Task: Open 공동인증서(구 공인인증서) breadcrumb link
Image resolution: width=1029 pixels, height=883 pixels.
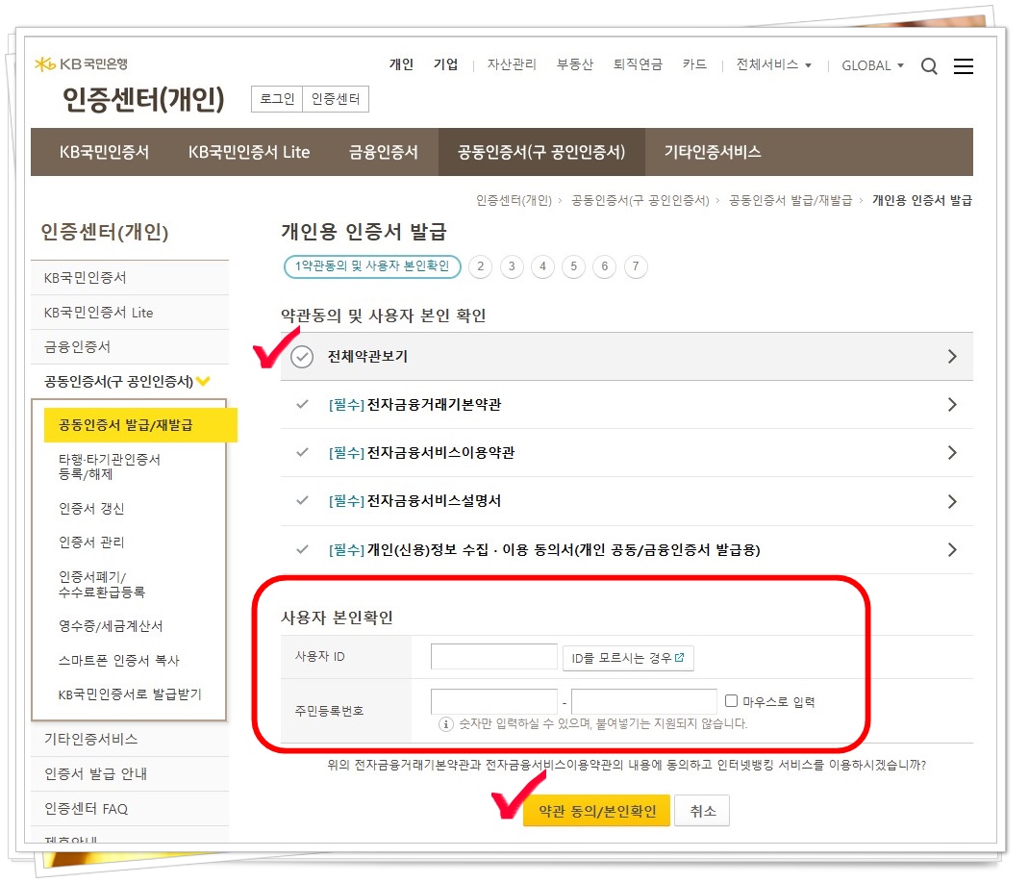Action: 640,200
